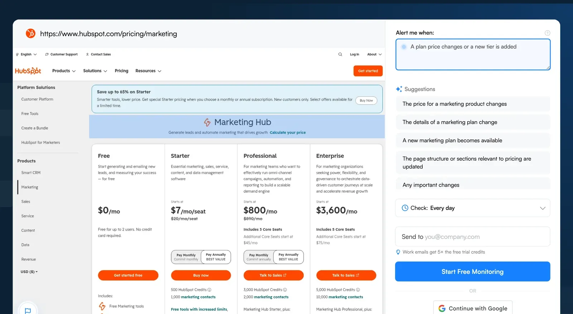Viewport: 573px width, 314px height.
Task: Click the chat icon beside Customer Support
Action: click(47, 54)
